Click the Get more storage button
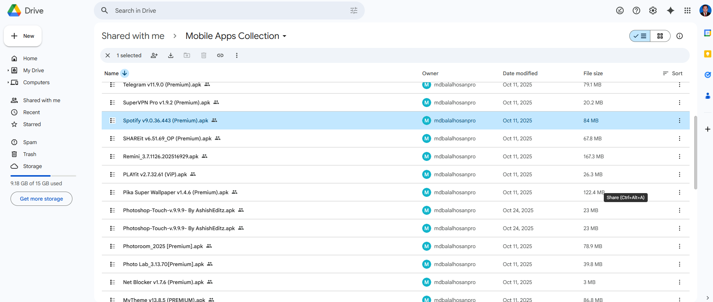This screenshot has width=713, height=302. click(x=41, y=199)
